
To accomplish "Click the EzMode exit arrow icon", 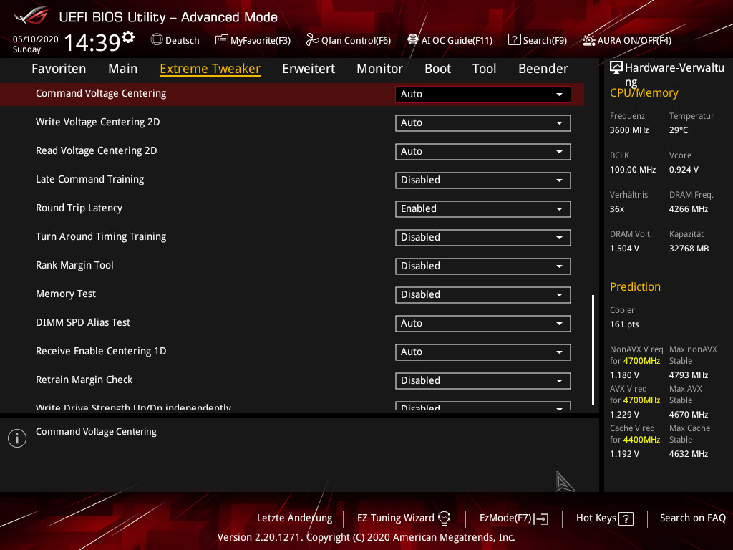I will tap(541, 518).
